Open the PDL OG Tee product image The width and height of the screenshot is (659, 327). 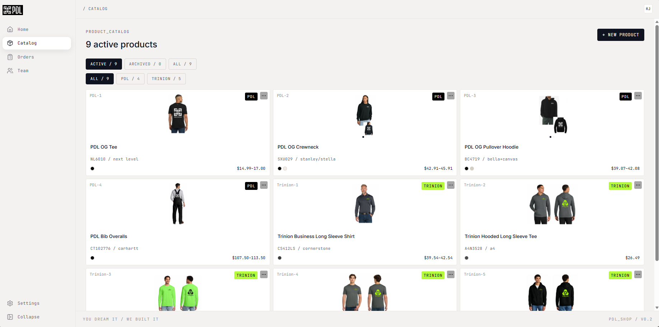[x=178, y=114]
